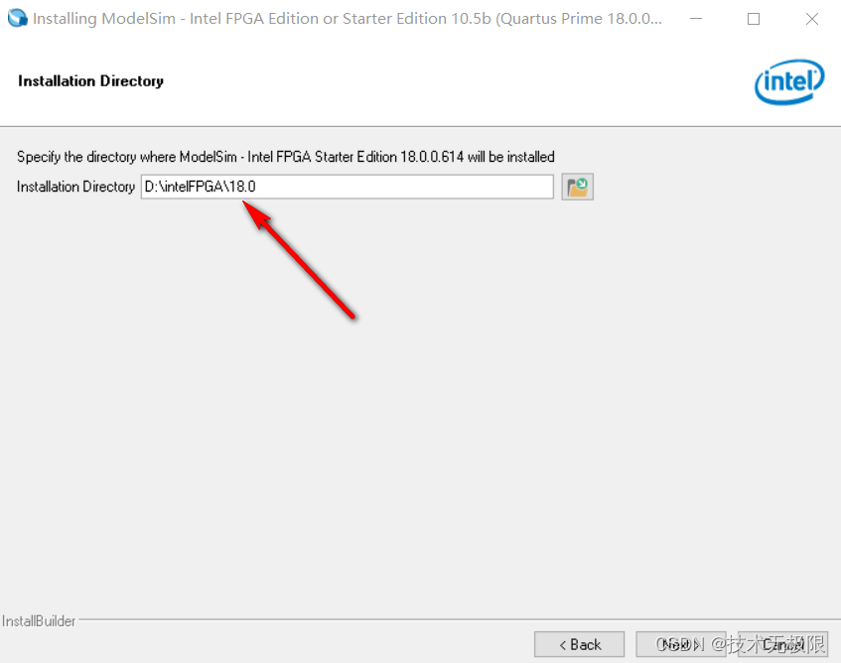Maximize the installer window
Screen dimensions: 841x663
(x=753, y=19)
